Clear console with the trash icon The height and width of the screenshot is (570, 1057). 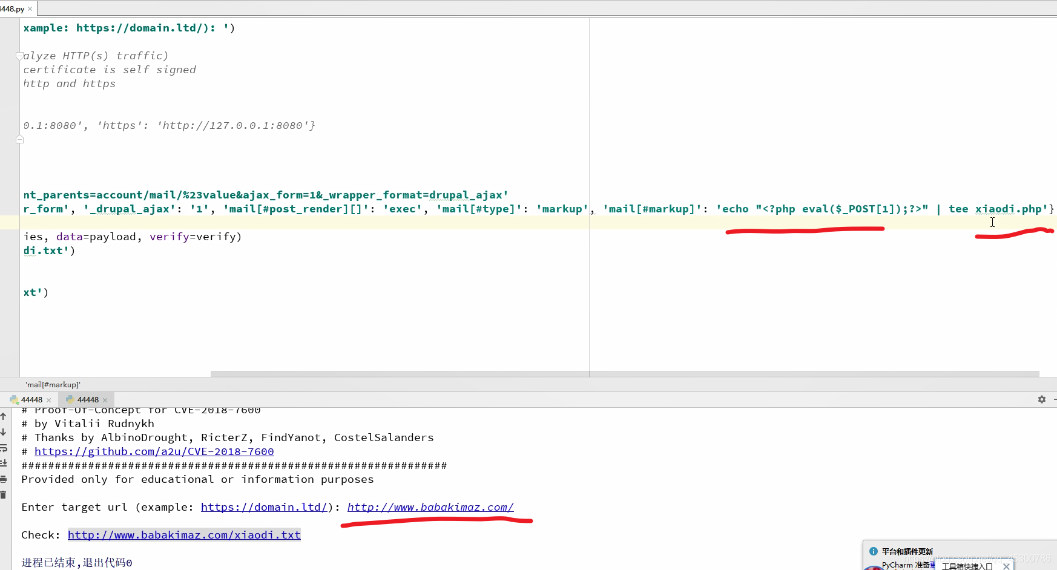click(4, 495)
